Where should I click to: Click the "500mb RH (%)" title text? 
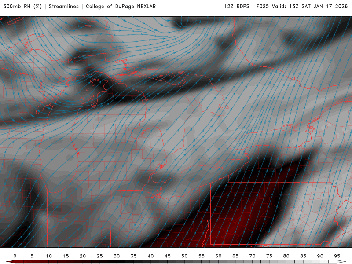[x=22, y=6]
